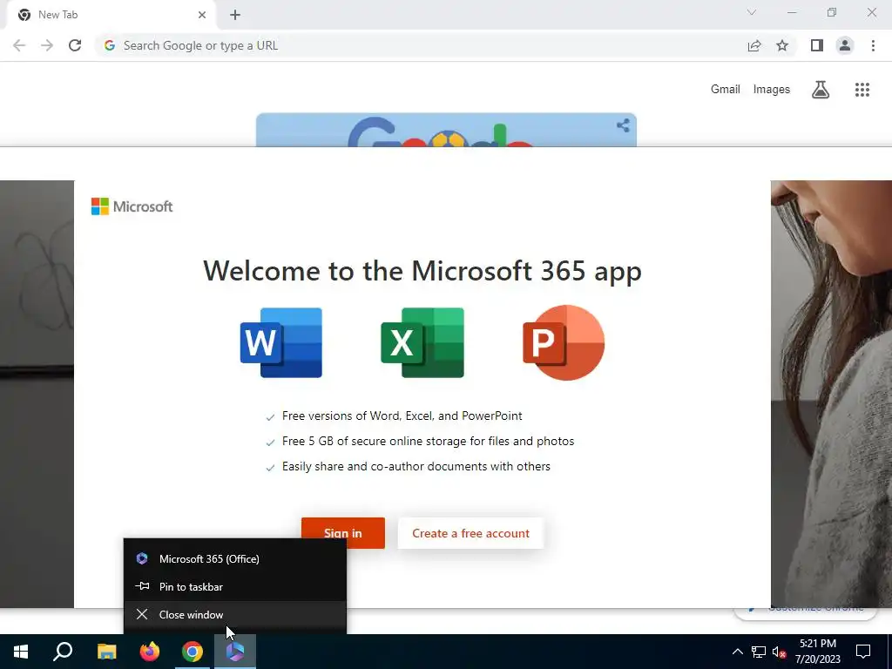Open Google apps grid

tap(862, 90)
